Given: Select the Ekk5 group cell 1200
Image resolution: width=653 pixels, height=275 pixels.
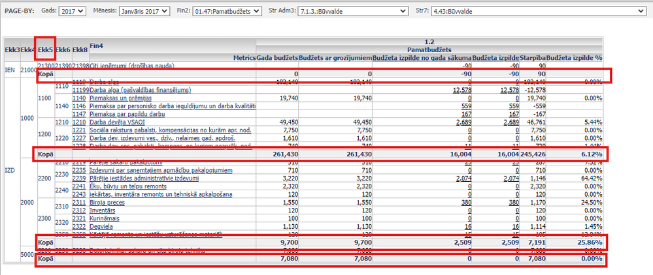Looking at the screenshot, I should [x=46, y=134].
